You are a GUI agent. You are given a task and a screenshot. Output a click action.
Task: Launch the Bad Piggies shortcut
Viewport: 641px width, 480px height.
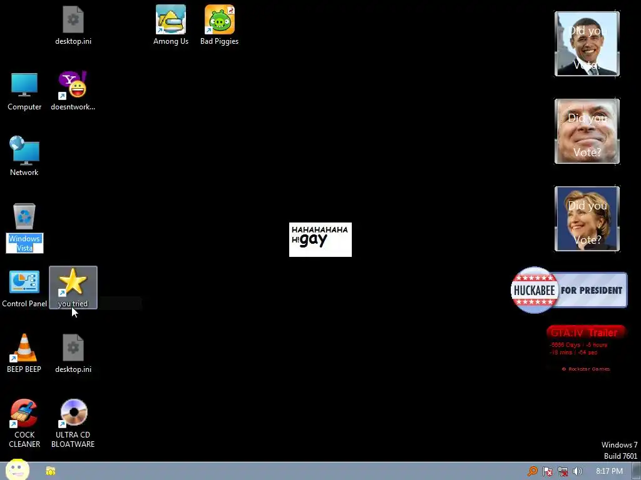tap(220, 24)
